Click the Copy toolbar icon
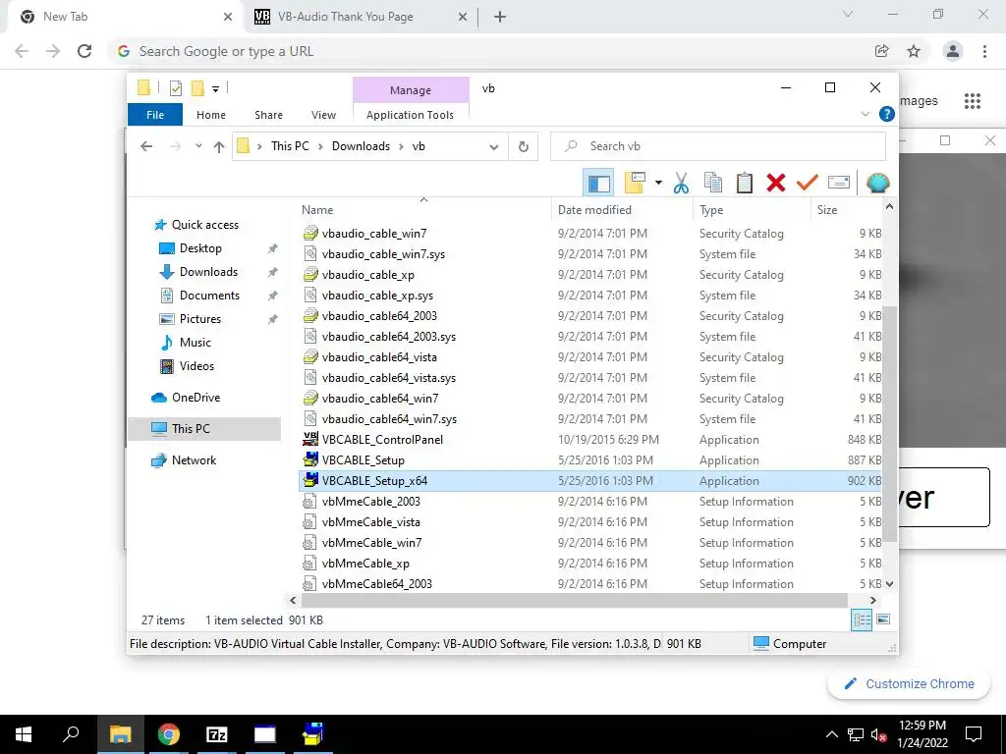Screen dimensions: 1006x754 point(713,183)
